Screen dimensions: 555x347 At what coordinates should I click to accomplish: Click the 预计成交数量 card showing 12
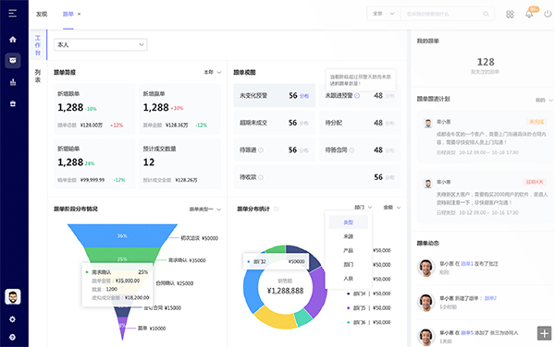point(179,163)
